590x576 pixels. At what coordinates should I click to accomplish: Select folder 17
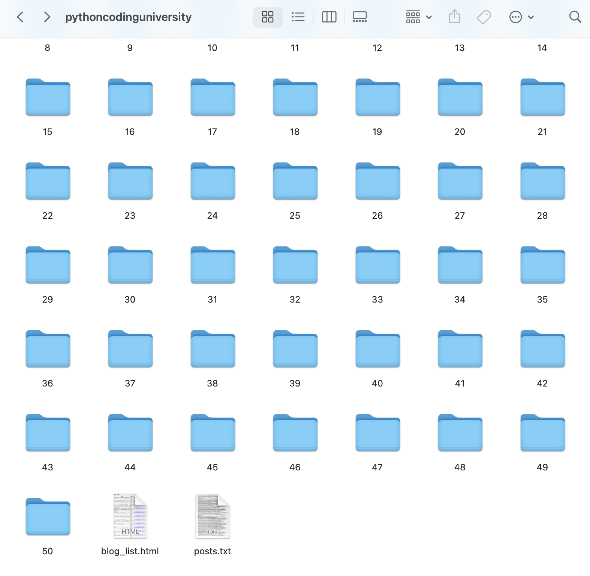point(213,97)
